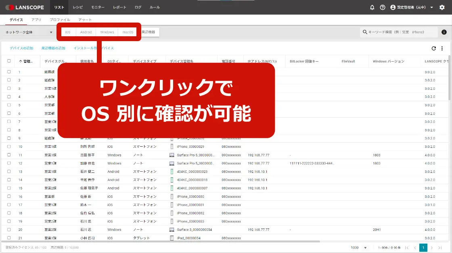Click phone icon for iPhone_00000032
The height and width of the screenshot is (253, 452).
pyautogui.click(x=172, y=213)
